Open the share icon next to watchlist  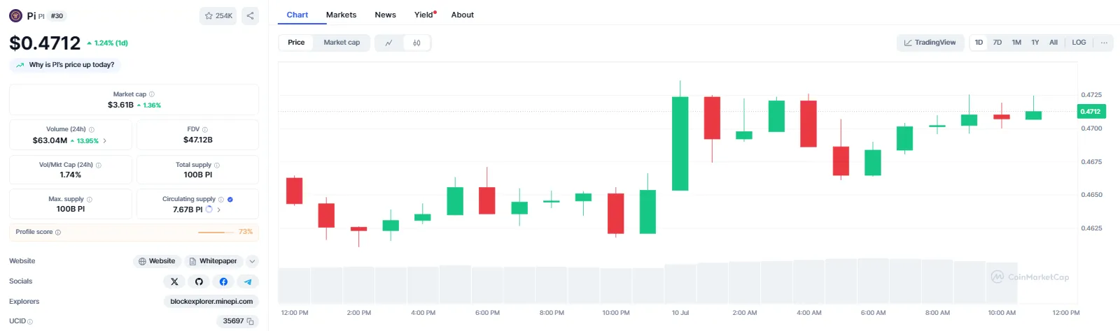pyautogui.click(x=250, y=15)
